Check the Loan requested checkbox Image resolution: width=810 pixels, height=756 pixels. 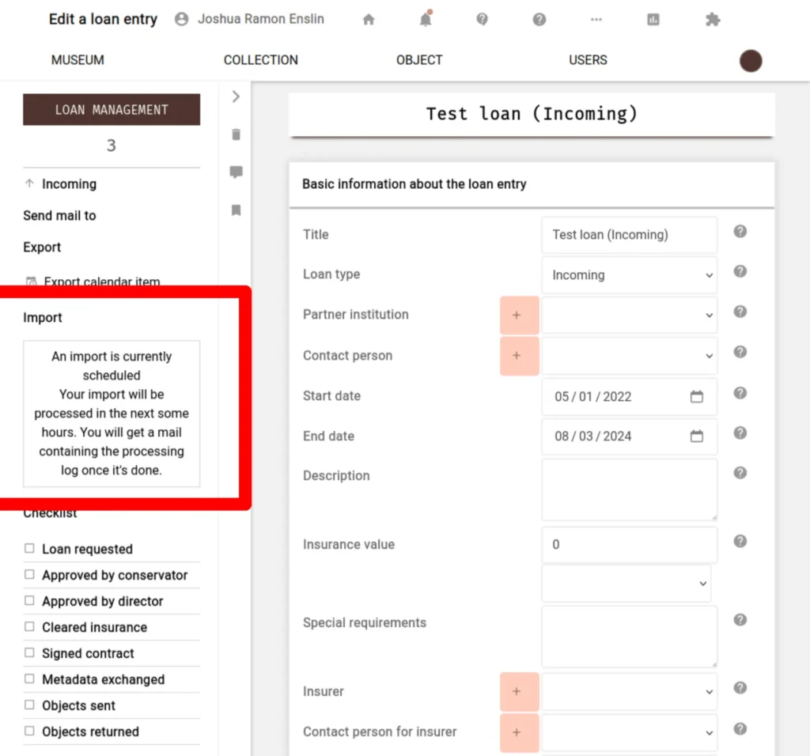[29, 548]
